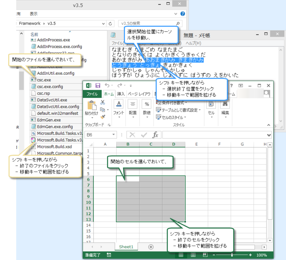Click the macro recording icon in Excel status bar
286x260 pixels.
pyautogui.click(x=109, y=255)
